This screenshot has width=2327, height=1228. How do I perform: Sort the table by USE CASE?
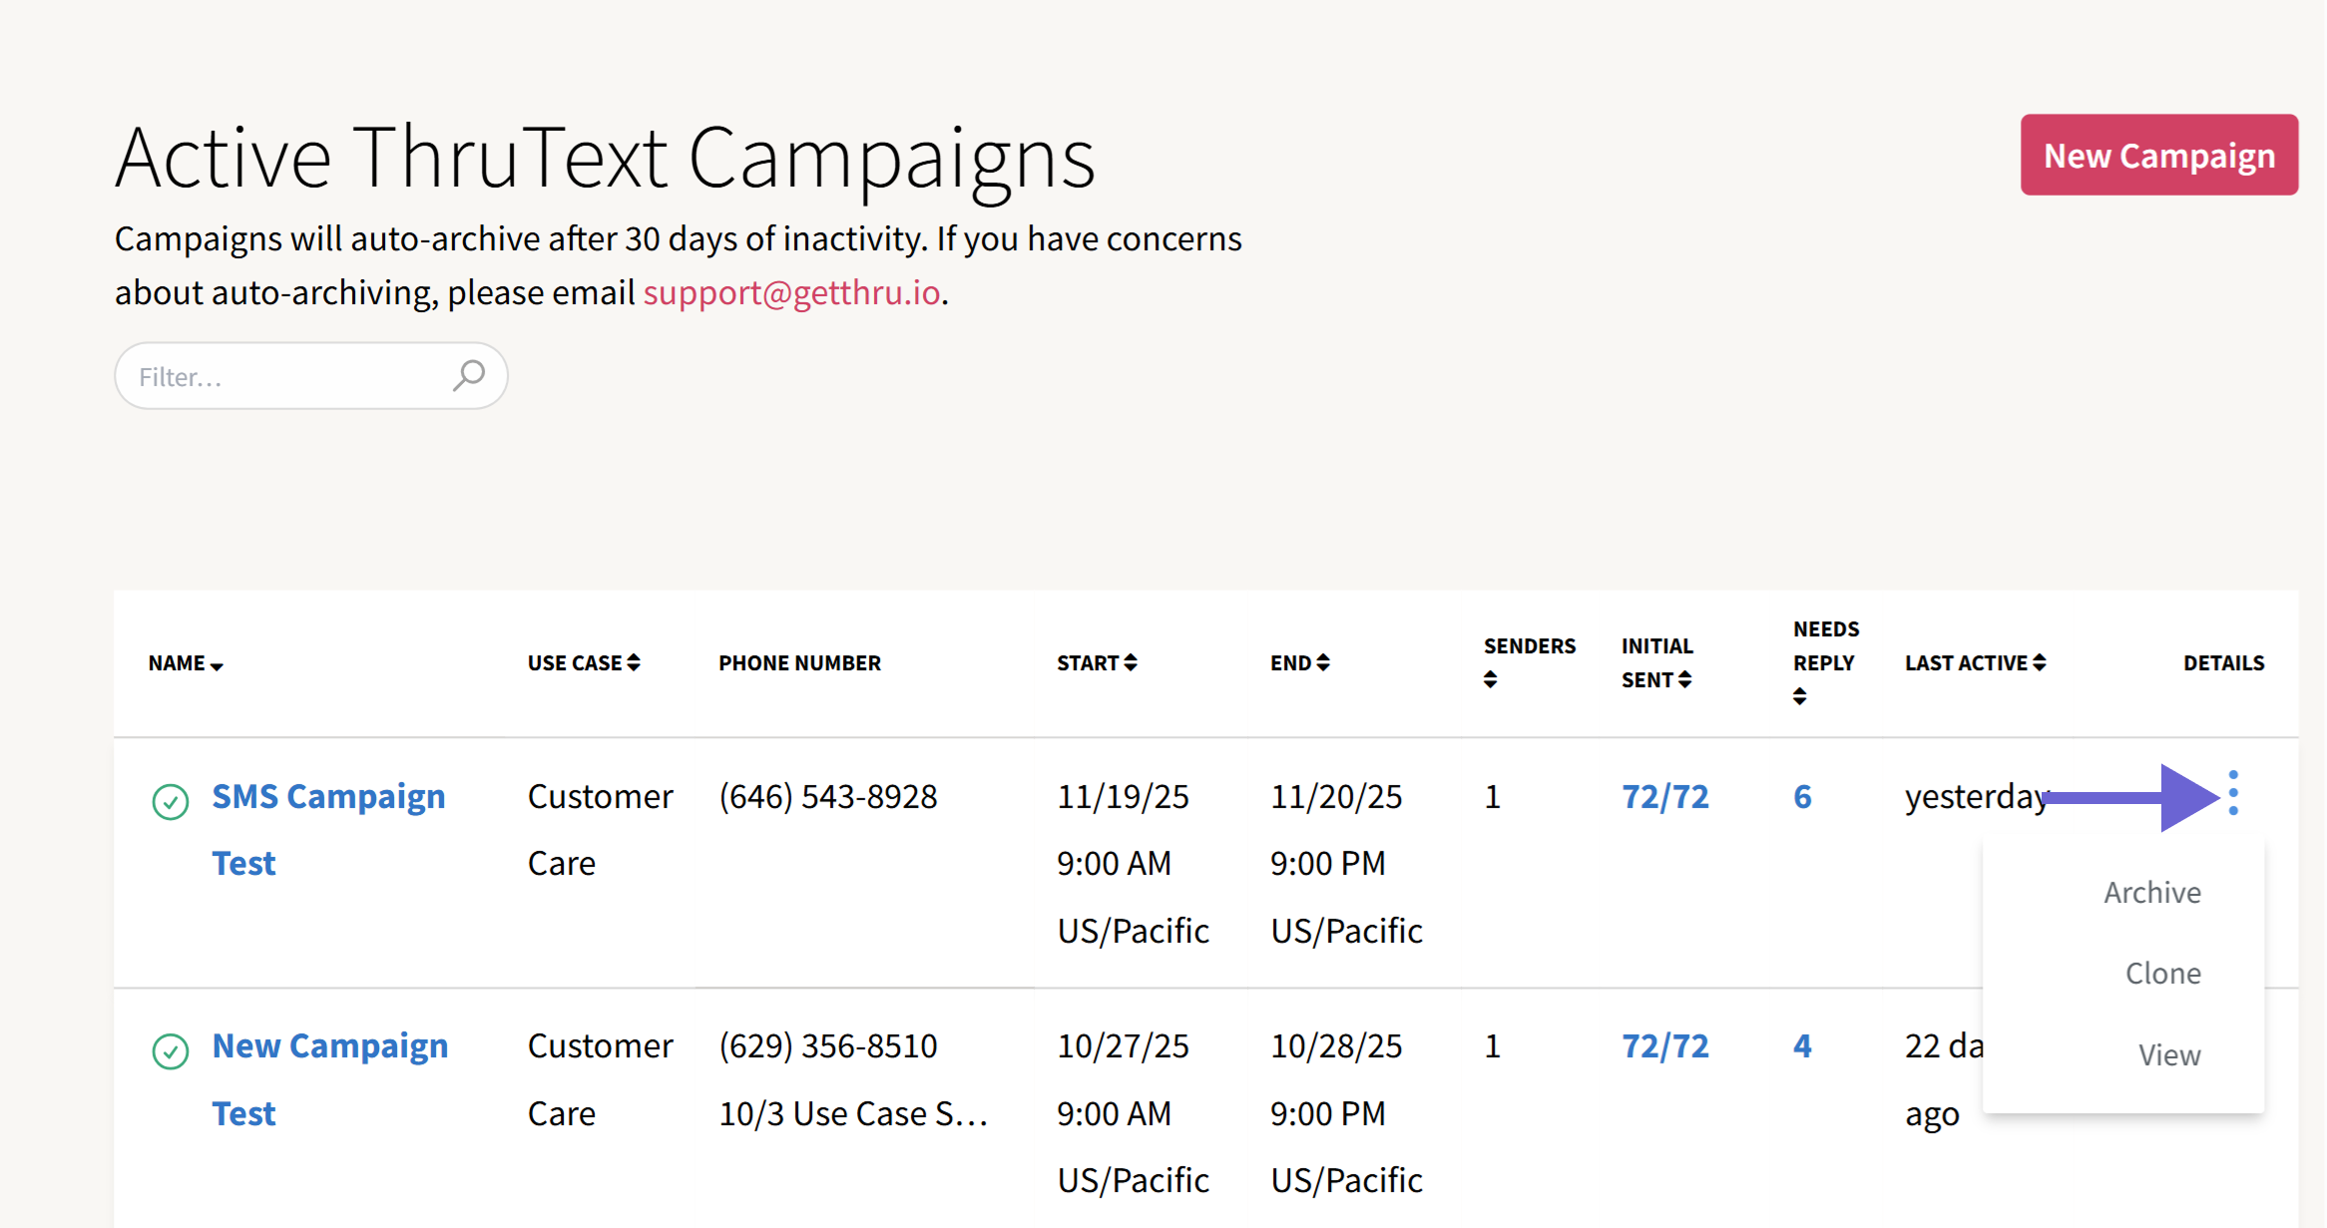click(x=635, y=661)
